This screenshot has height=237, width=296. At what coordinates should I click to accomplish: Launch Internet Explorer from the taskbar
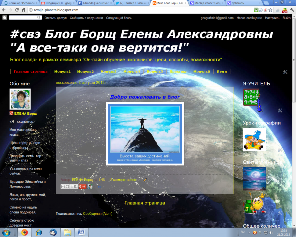click(x=39, y=232)
